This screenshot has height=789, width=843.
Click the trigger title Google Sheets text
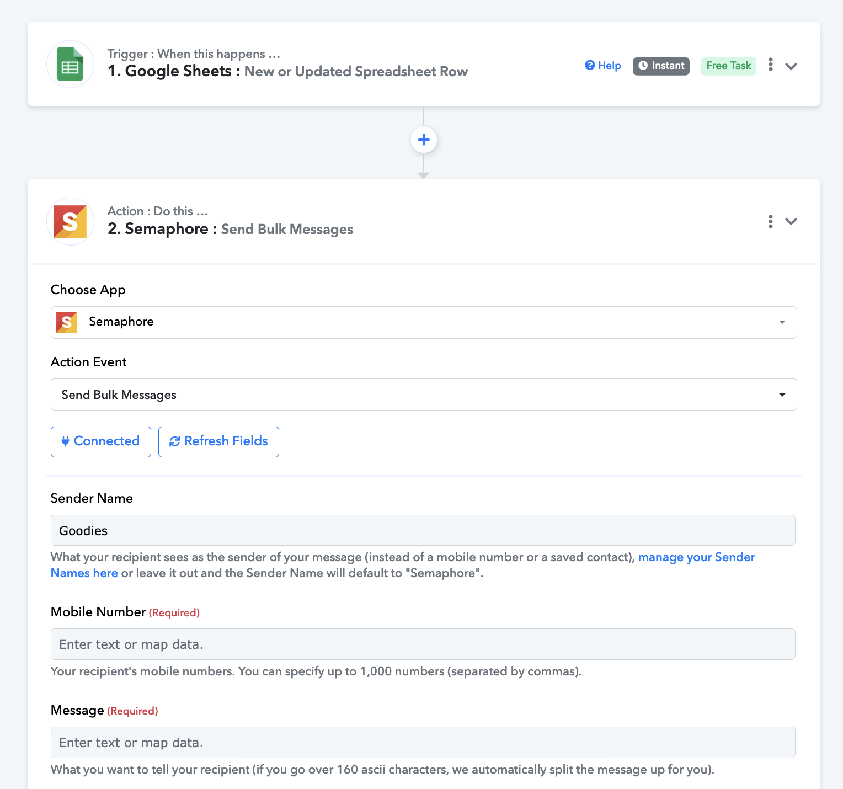pyautogui.click(x=178, y=71)
